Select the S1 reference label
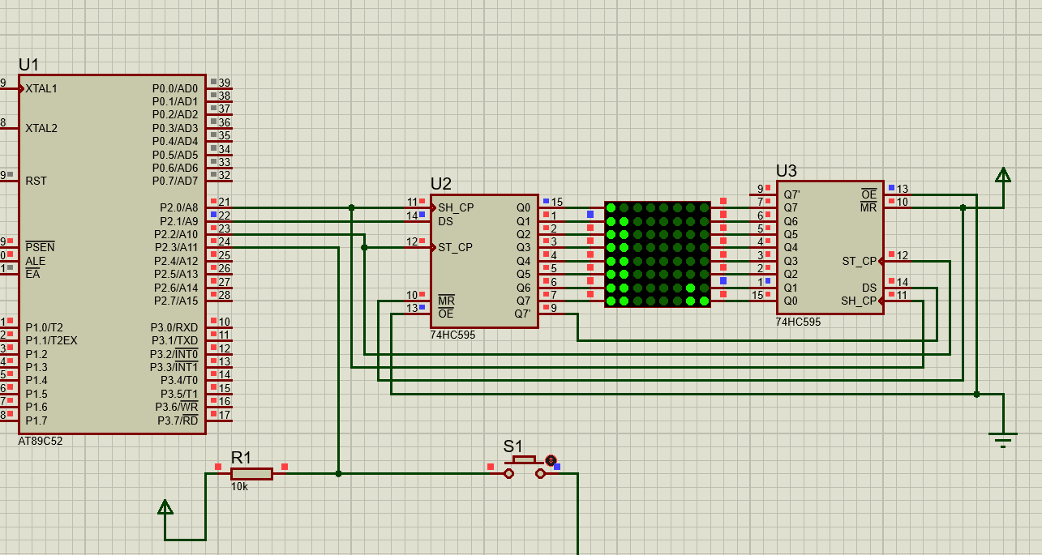The height and width of the screenshot is (555, 1042). [x=513, y=446]
